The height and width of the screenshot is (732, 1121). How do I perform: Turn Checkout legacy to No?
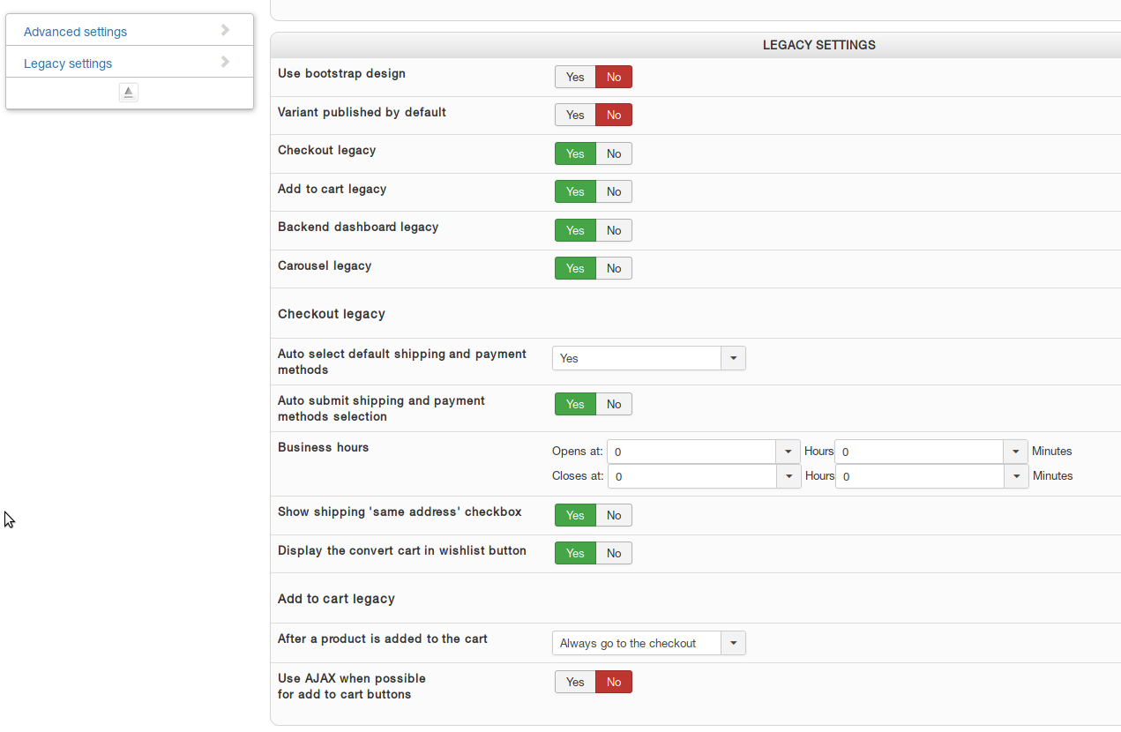click(x=614, y=153)
